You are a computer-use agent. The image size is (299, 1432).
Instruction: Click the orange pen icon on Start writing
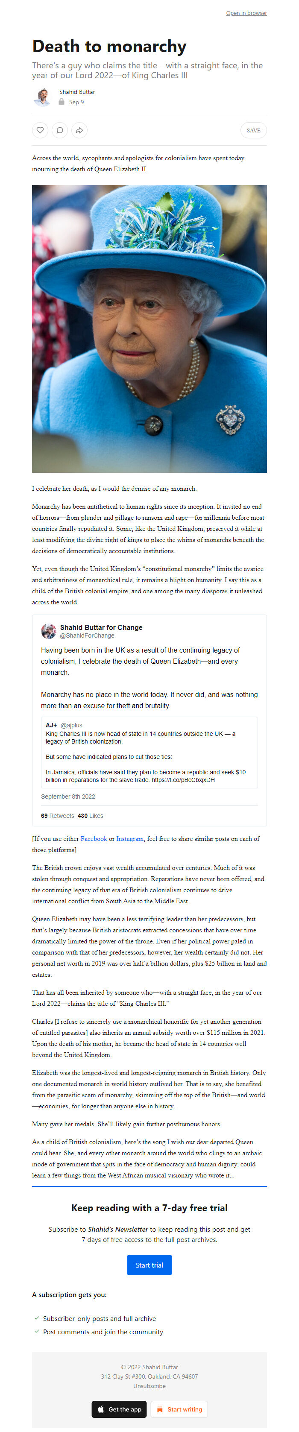(159, 1409)
